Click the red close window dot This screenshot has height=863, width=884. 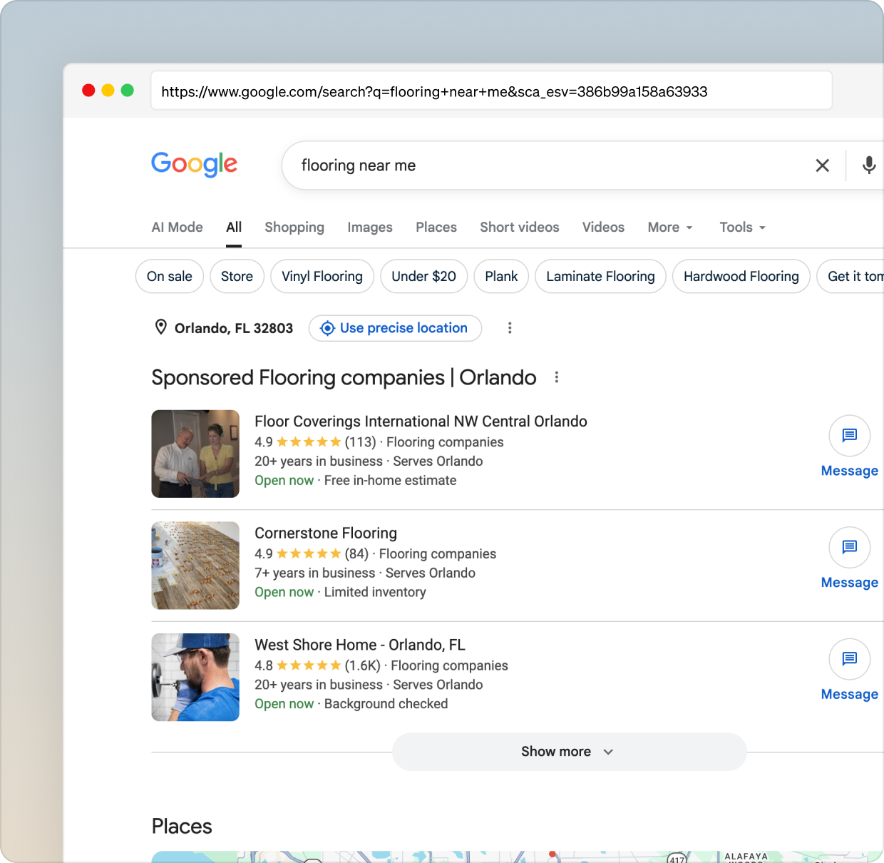point(88,90)
